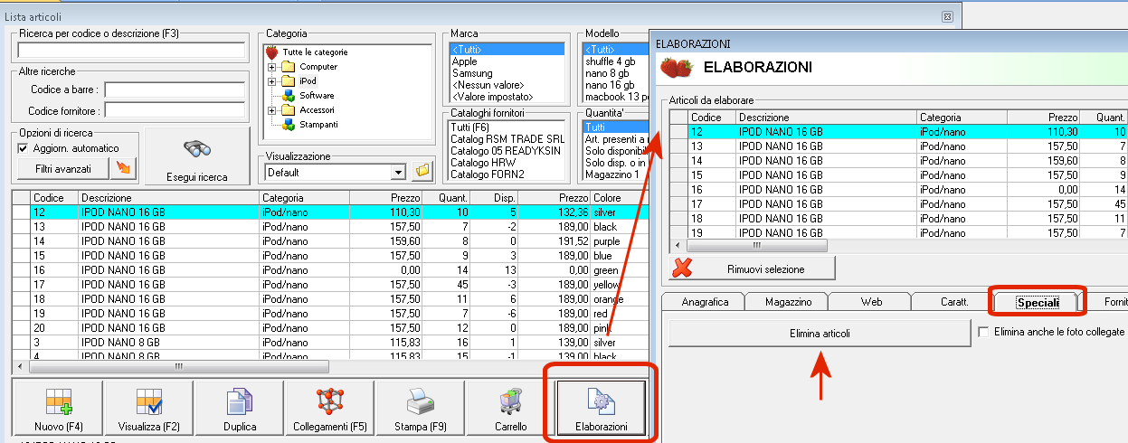
Task: Click the Prezzo header in the Elaborazioni list
Action: [x=1043, y=118]
